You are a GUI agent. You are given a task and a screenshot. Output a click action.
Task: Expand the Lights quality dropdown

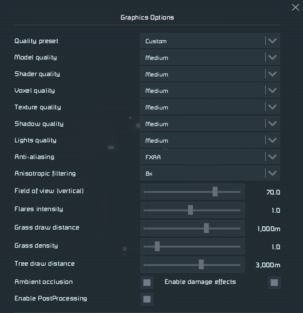coord(210,140)
